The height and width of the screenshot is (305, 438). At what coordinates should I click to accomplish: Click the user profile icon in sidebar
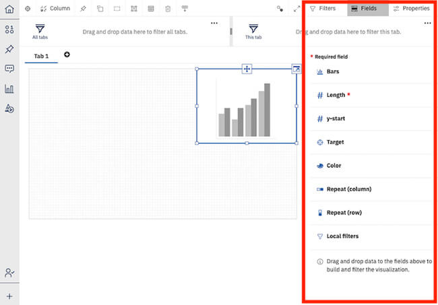pyautogui.click(x=9, y=273)
